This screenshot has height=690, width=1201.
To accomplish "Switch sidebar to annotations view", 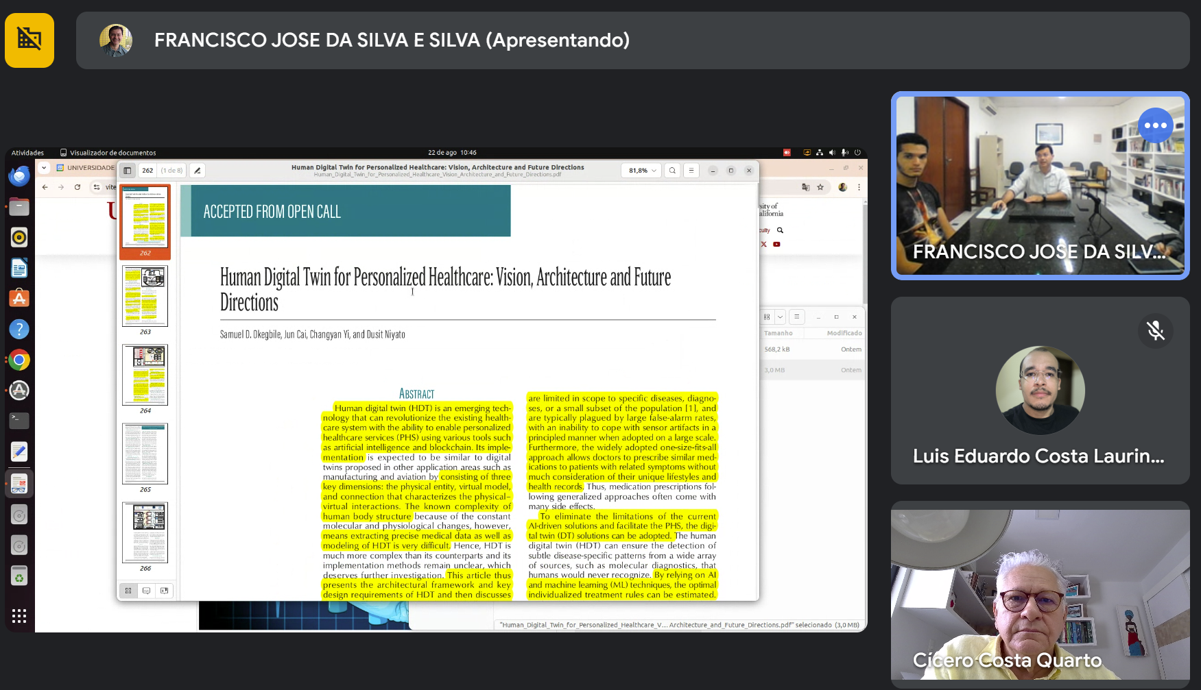I will pyautogui.click(x=146, y=591).
